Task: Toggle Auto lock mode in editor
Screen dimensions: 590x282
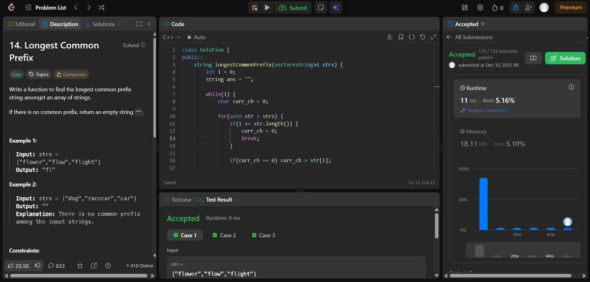Action: pos(196,37)
